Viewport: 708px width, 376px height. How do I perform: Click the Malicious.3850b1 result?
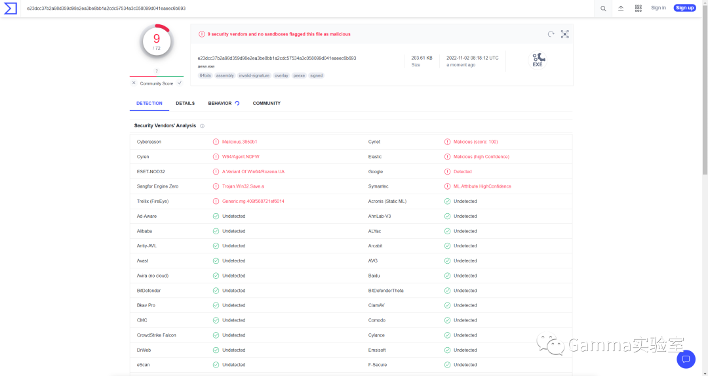click(x=239, y=142)
